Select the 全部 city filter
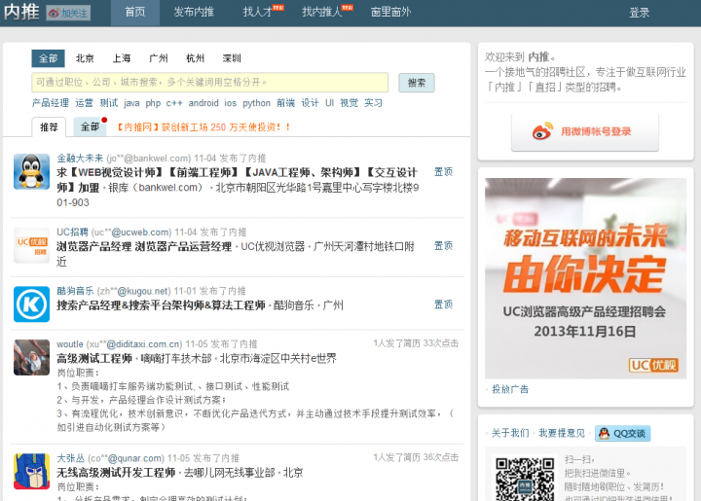Screen dimensions: 701x501 coord(49,58)
